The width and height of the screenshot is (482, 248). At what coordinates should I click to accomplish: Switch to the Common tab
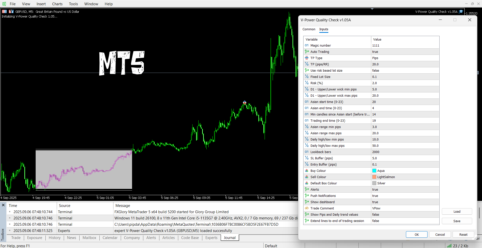point(309,29)
